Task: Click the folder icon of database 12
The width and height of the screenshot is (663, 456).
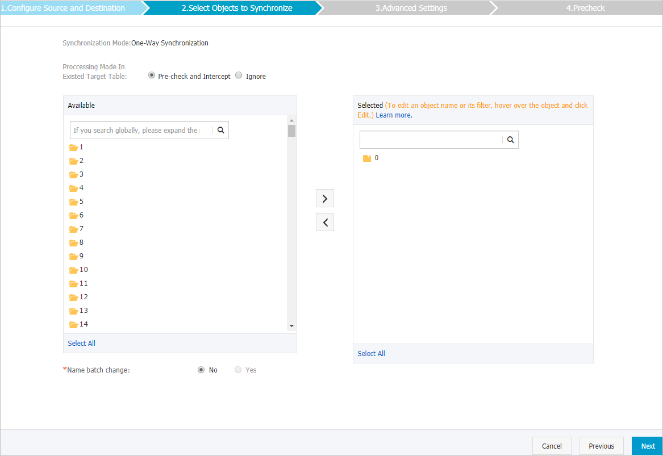Action: click(x=74, y=297)
